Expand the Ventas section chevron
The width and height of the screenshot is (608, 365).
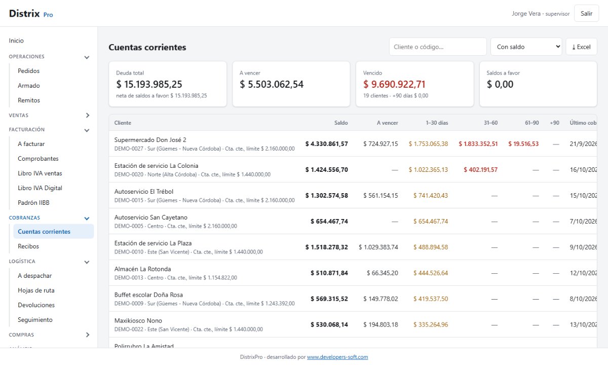coord(87,116)
